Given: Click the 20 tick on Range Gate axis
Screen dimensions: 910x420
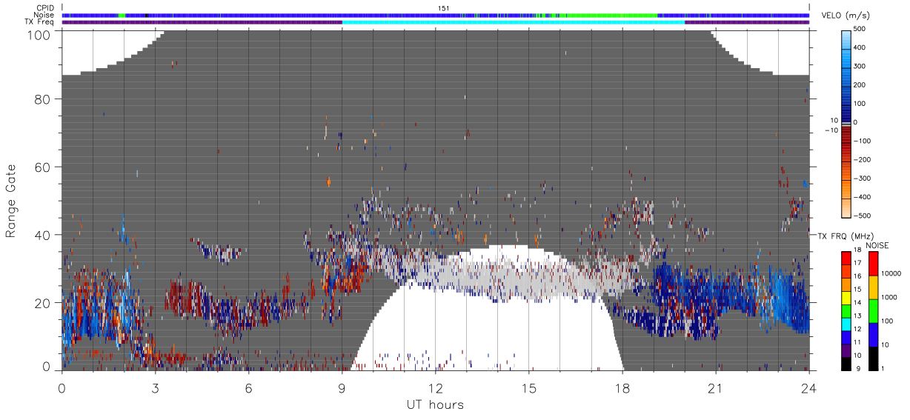Looking at the screenshot, I should pos(42,302).
